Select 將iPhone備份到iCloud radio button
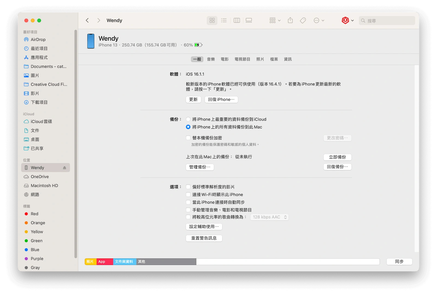This screenshot has height=295, width=437. [x=188, y=119]
